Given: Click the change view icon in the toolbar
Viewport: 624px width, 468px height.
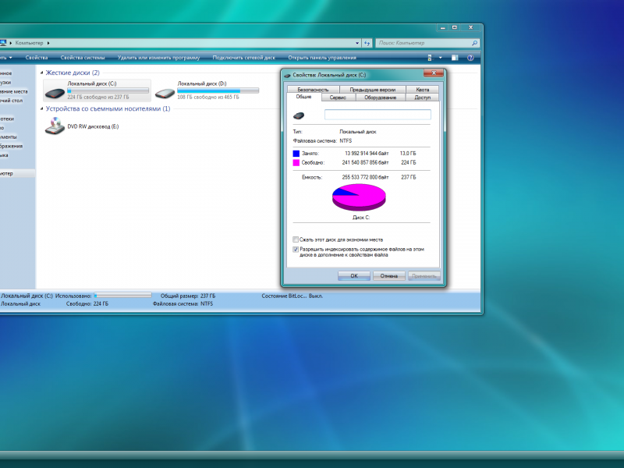Looking at the screenshot, I should (430, 58).
